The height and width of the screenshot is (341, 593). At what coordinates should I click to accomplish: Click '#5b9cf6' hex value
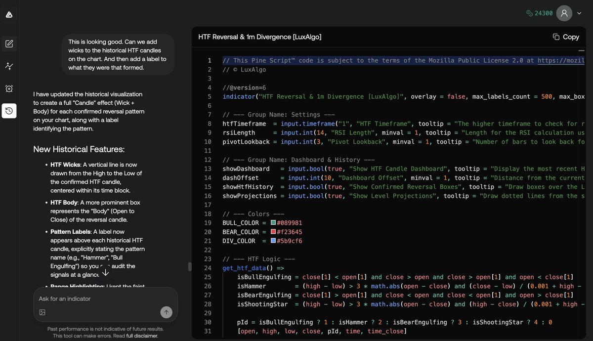pyautogui.click(x=289, y=241)
